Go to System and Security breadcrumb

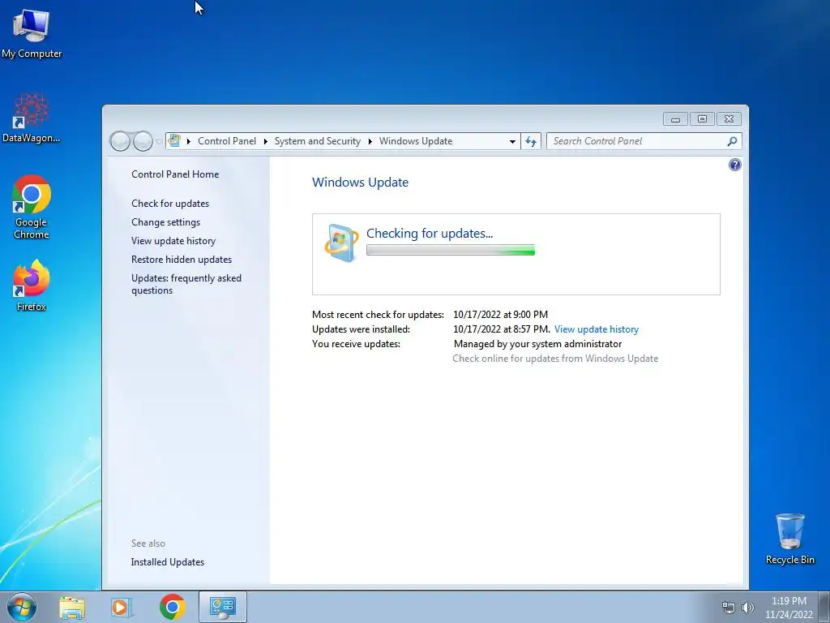coord(317,141)
